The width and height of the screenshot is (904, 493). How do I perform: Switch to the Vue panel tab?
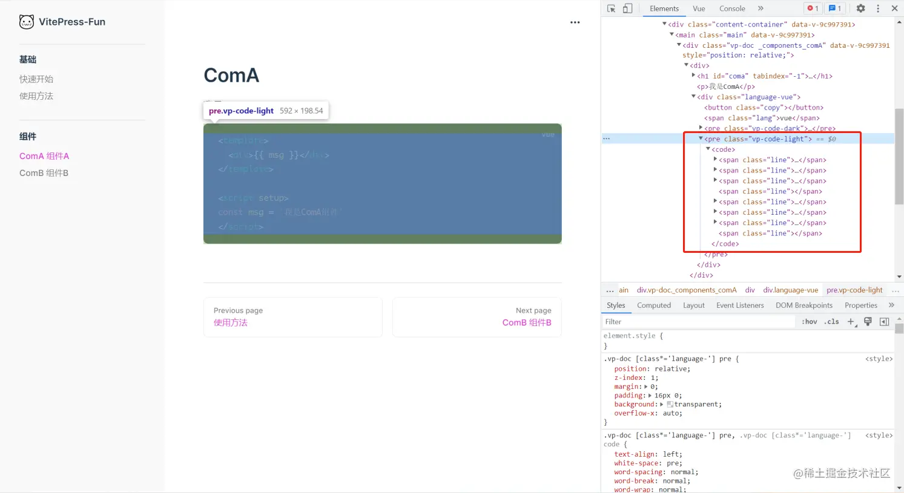coord(699,8)
